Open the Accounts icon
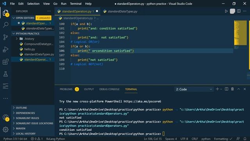 [5, 117]
